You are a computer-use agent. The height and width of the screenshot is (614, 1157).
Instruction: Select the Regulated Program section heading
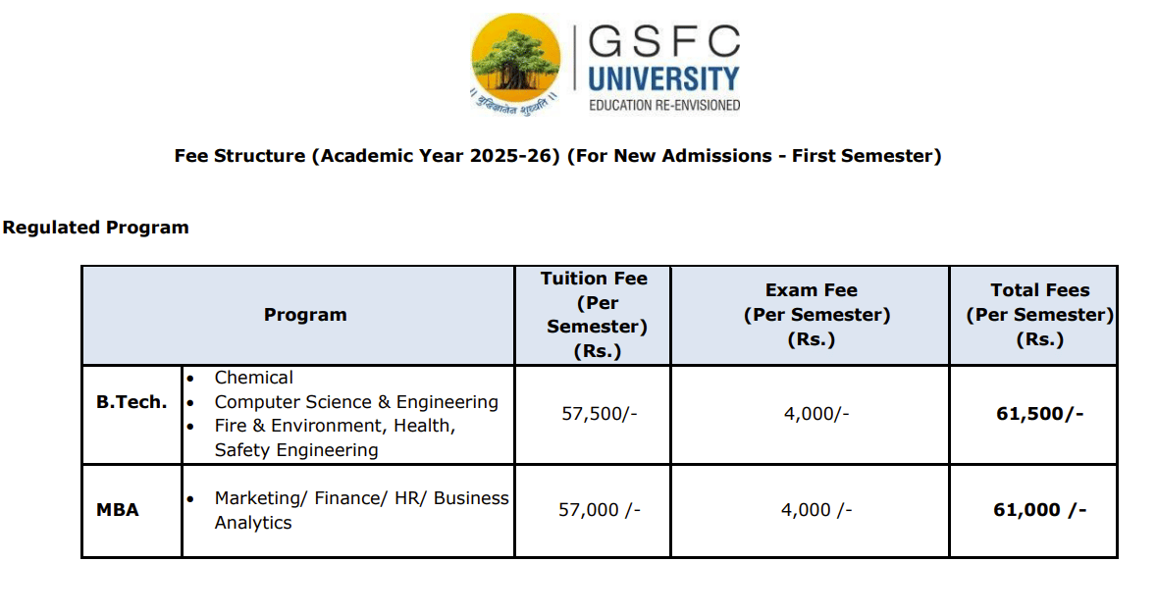coord(95,228)
